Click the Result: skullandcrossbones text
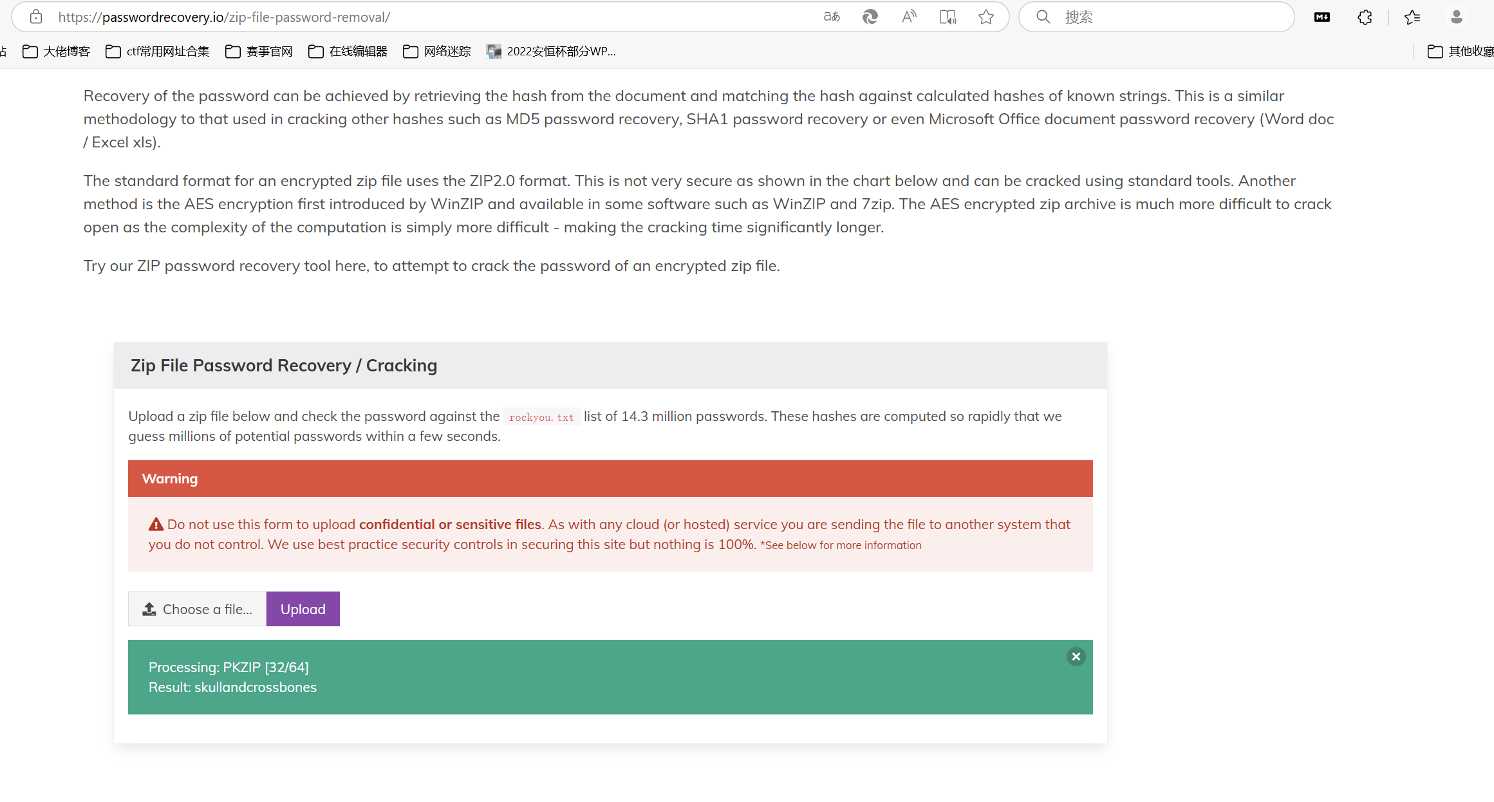The image size is (1494, 802). 232,687
